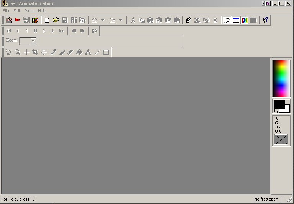Click the crossed-out filmstrip delete icon
The height and width of the screenshot is (204, 294).
(x=197, y=20)
